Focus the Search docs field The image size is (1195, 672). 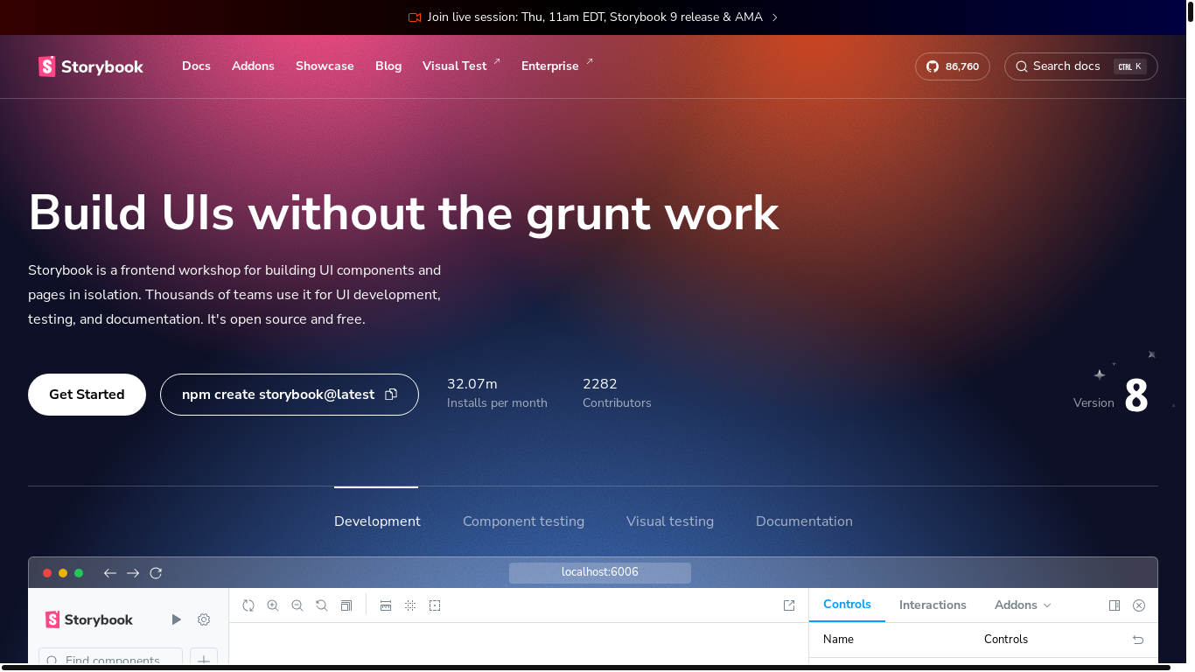tap(1081, 66)
